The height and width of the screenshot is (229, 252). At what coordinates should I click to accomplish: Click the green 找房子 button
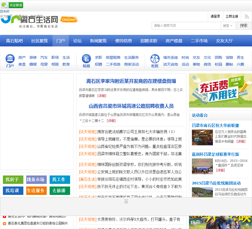(x=13, y=180)
